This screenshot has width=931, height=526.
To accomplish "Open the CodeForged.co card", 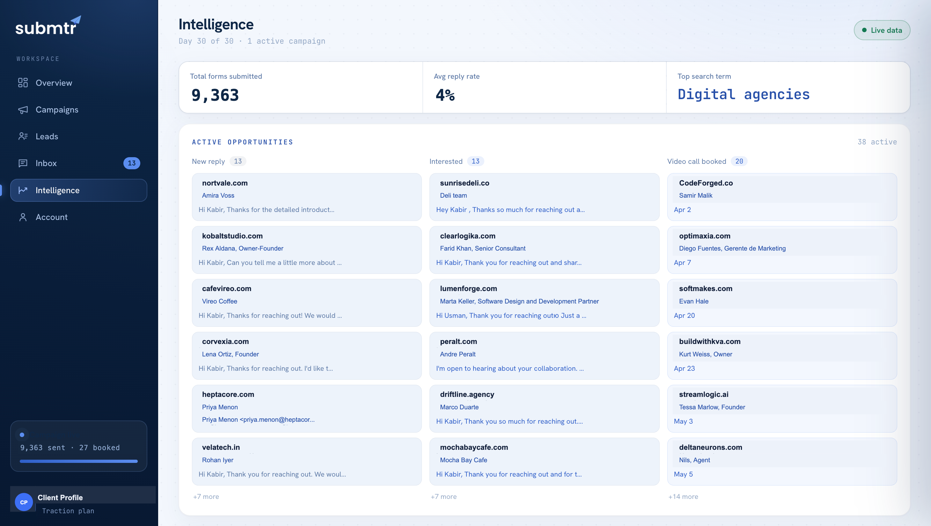I will coord(782,197).
